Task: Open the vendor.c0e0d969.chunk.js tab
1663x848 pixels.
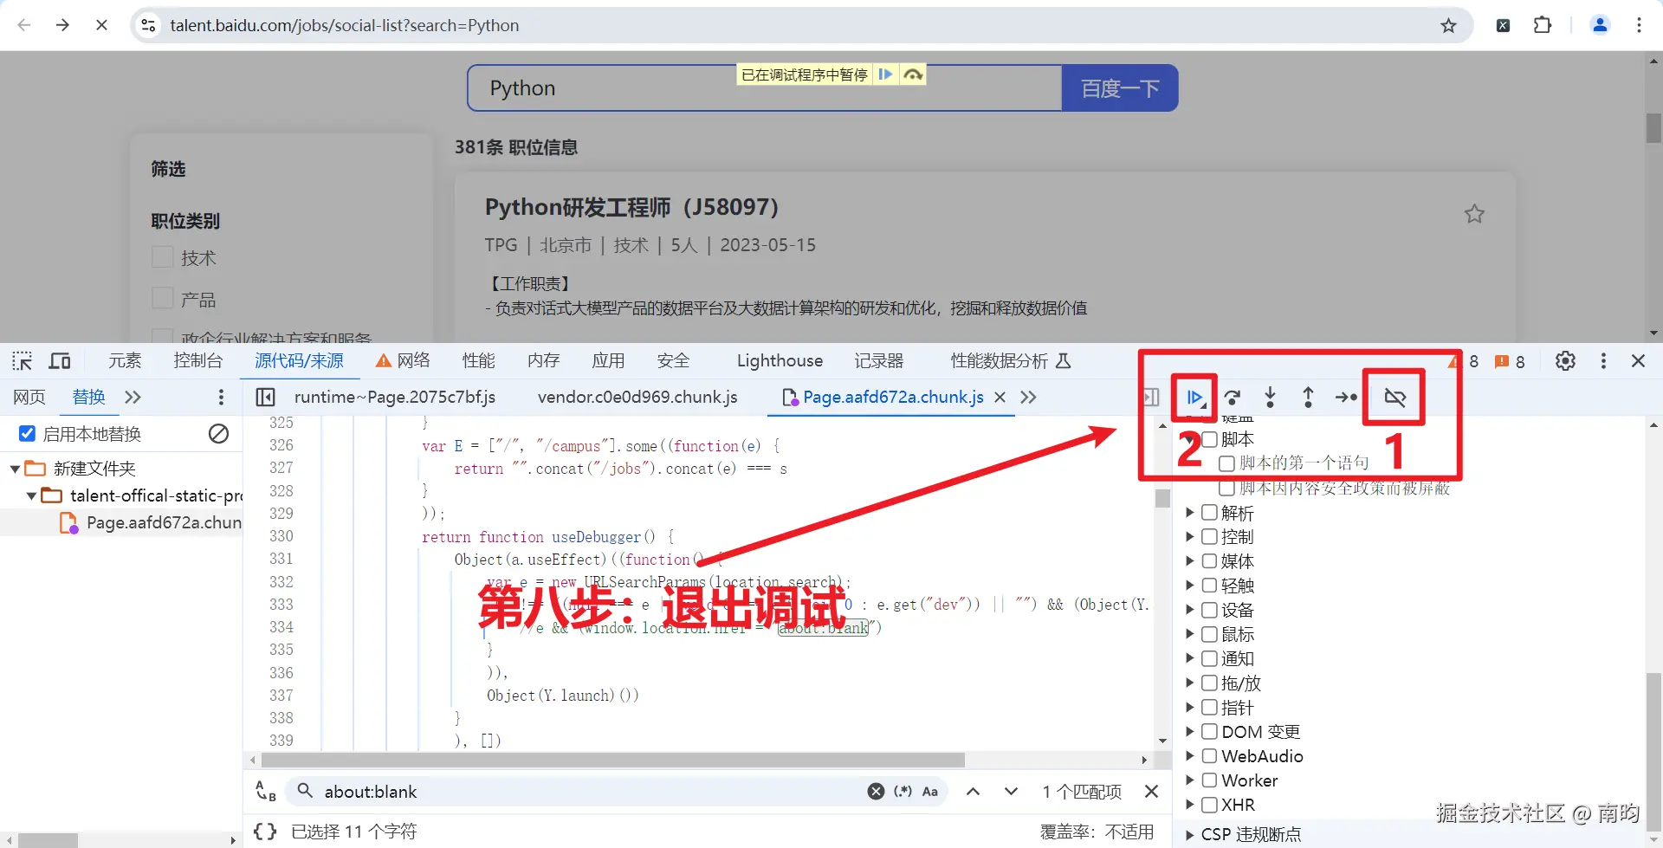Action: 637,398
